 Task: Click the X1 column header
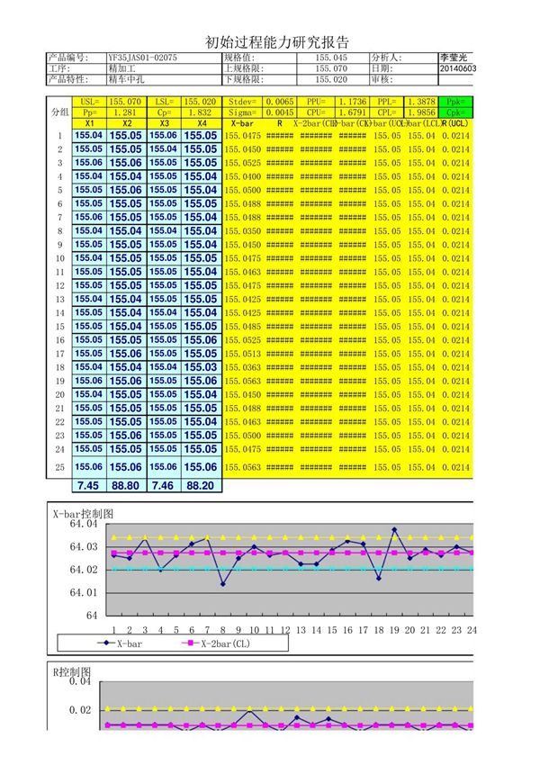89,123
